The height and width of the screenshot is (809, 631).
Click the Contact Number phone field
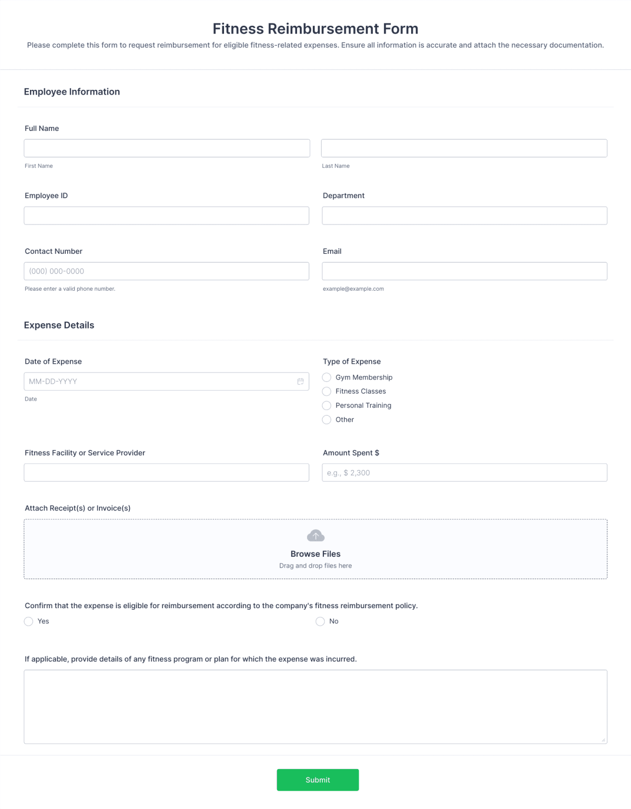pyautogui.click(x=167, y=271)
